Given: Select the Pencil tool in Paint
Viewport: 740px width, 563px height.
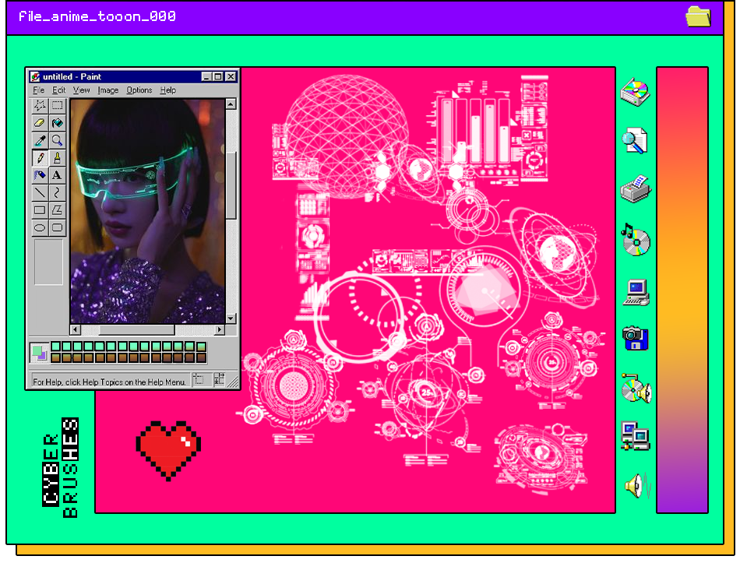Looking at the screenshot, I should click(x=40, y=157).
